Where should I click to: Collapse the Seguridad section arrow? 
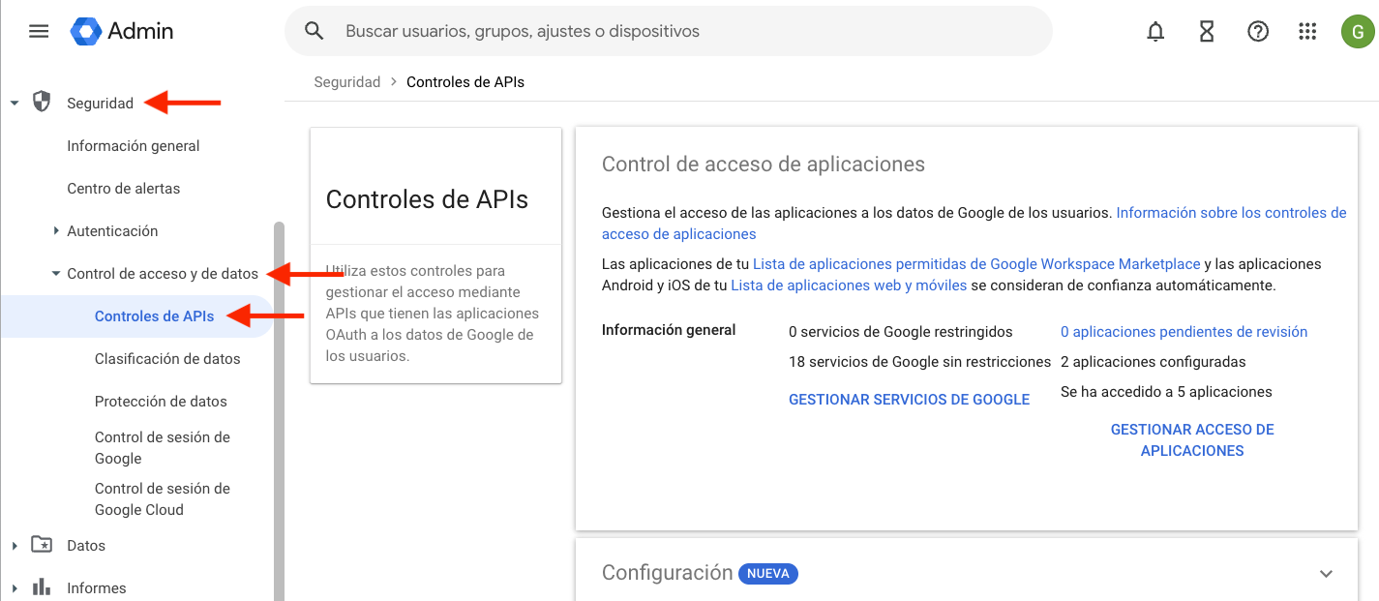coord(15,103)
